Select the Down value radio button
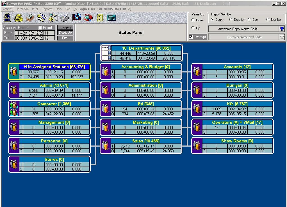This screenshot has width=287, height=207. click(x=193, y=20)
